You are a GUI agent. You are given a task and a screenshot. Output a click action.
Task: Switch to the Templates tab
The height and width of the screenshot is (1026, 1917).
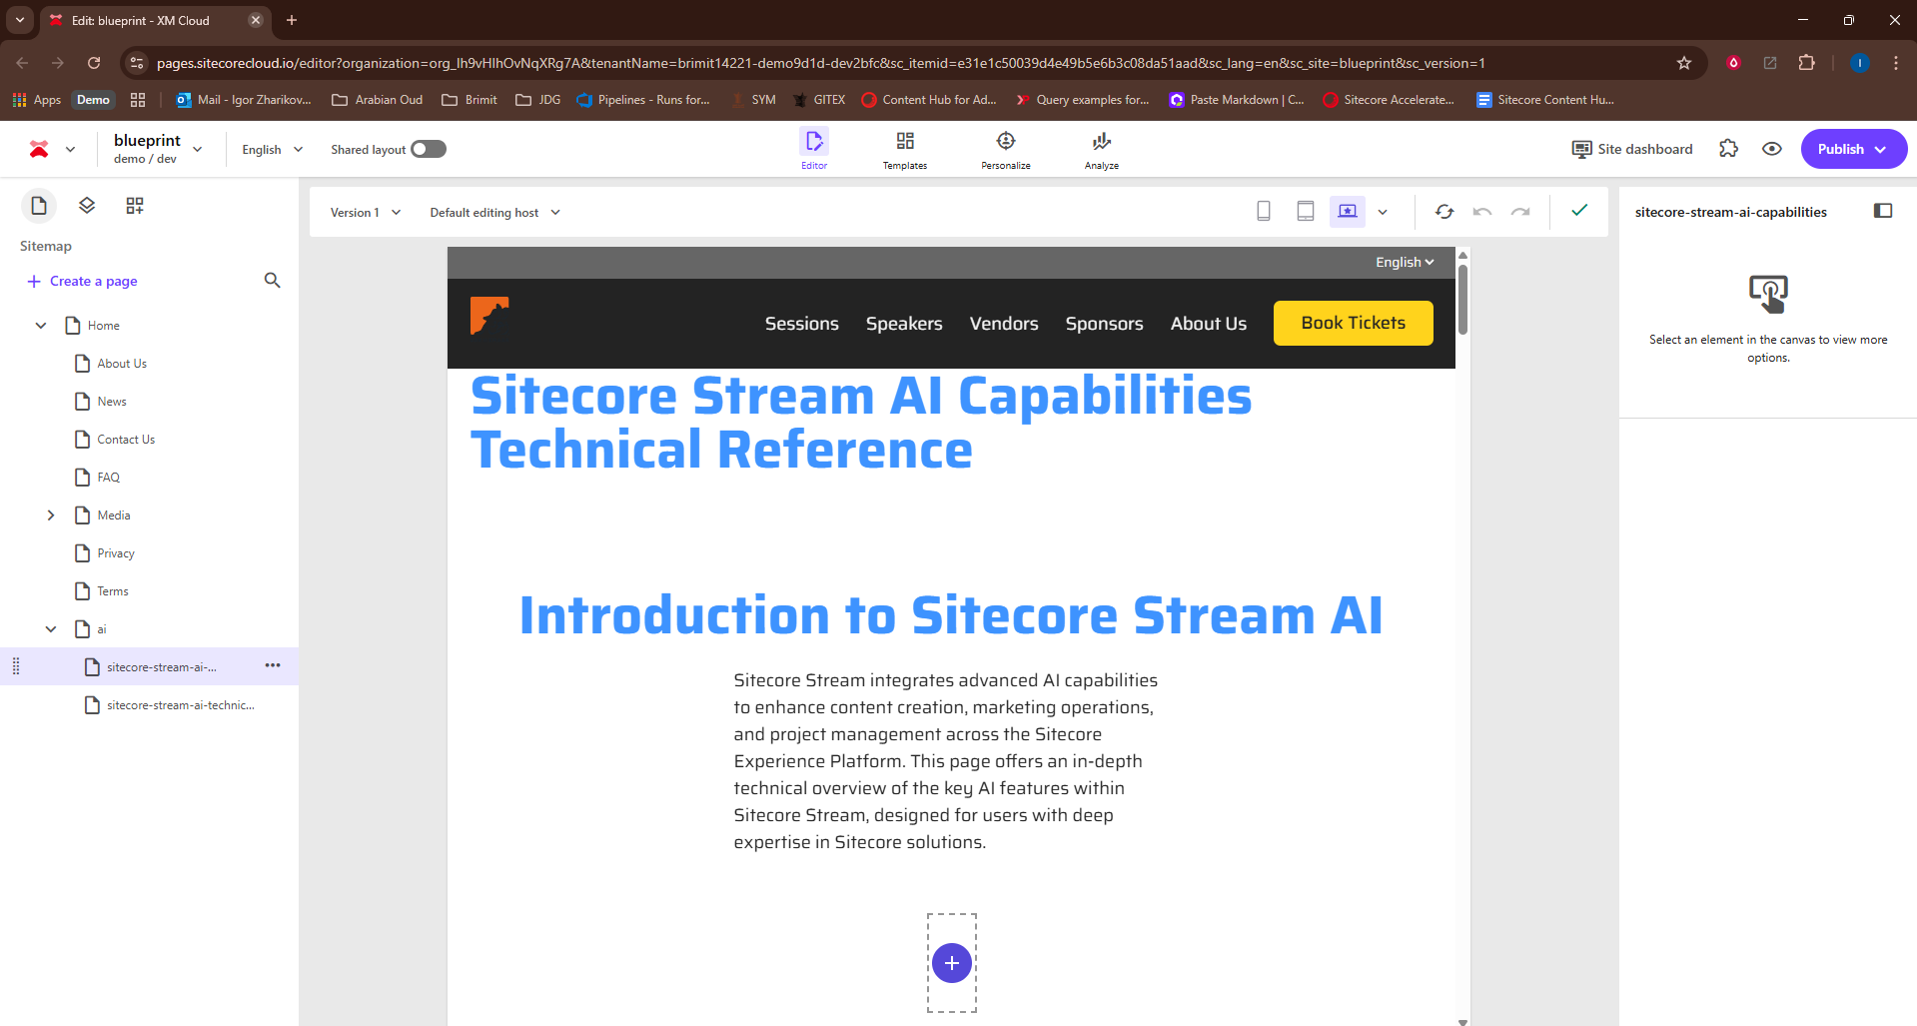(905, 150)
